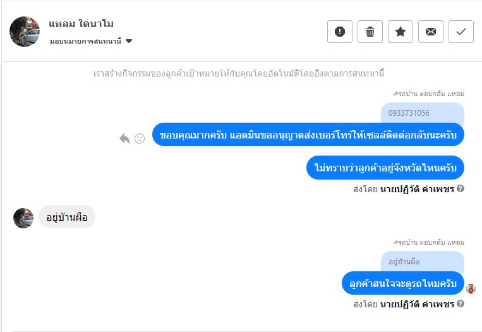Expand the assign conversation dropdown arrow
Screen dimensions: 482x332
coord(129,41)
